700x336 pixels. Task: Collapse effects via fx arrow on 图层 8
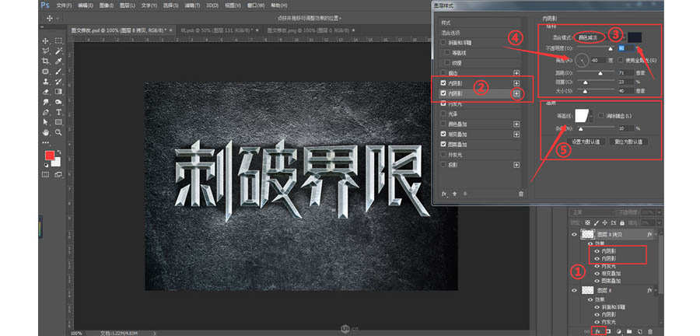click(657, 289)
